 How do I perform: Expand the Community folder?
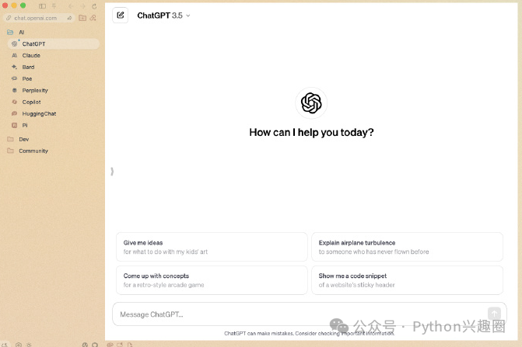[x=28, y=151]
